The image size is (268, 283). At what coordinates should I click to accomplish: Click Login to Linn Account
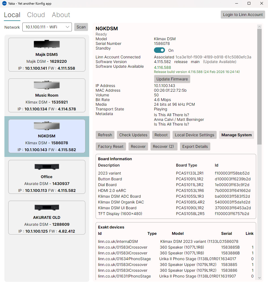click(243, 15)
